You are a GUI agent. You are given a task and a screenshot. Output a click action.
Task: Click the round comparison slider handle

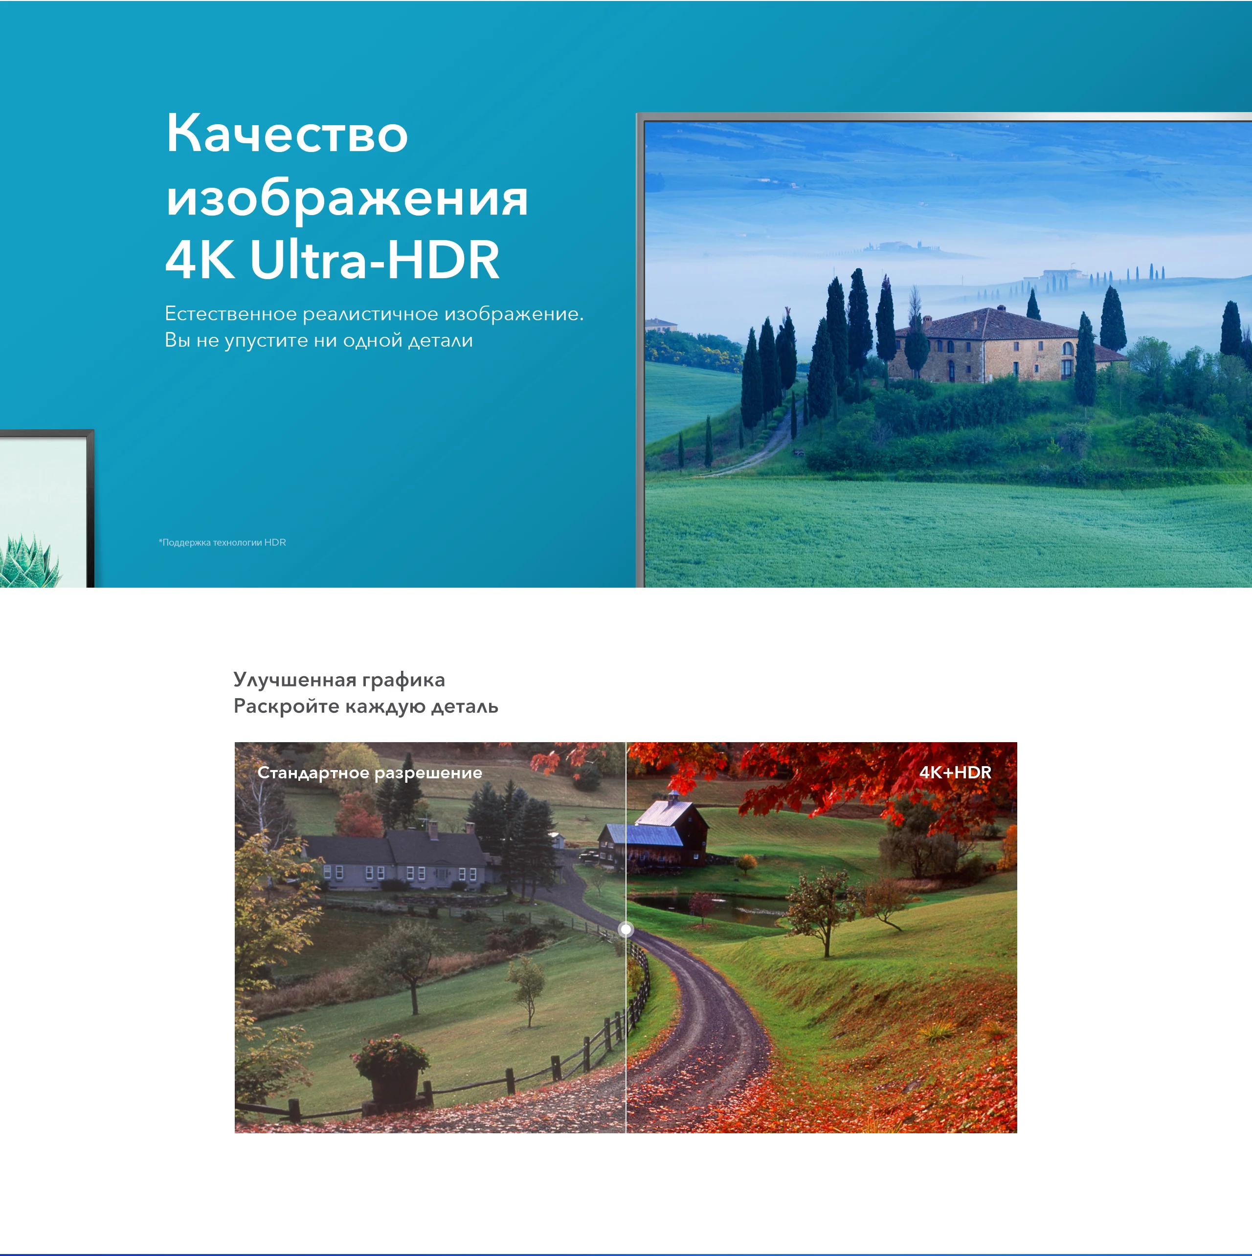626,929
